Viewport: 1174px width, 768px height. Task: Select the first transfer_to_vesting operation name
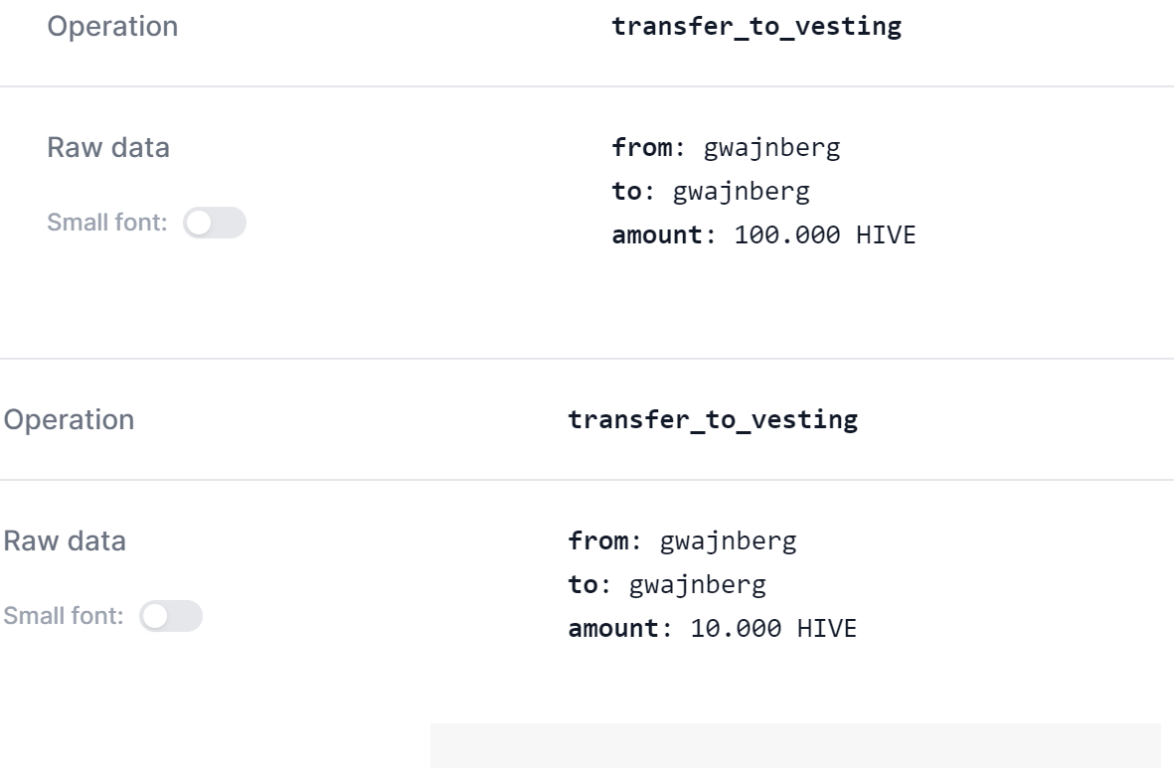(756, 27)
